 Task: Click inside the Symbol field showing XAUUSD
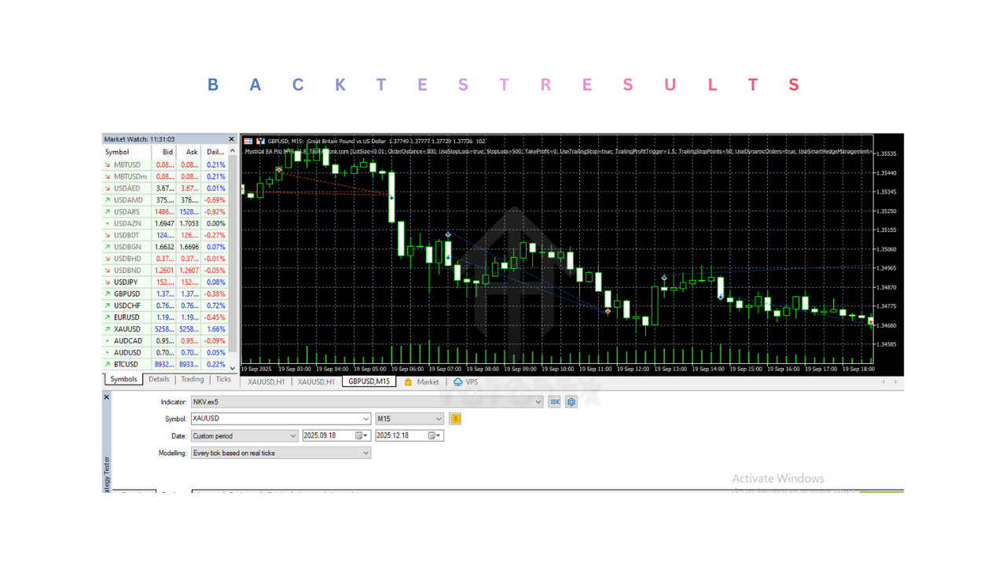tap(275, 419)
